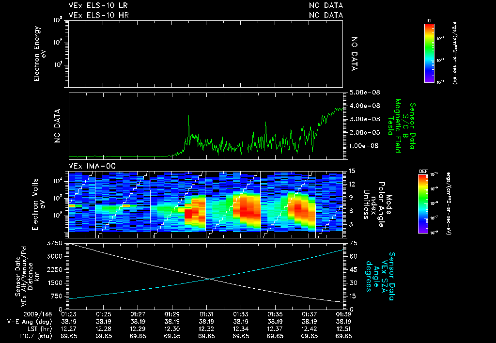Viewport: 496px width, 343px height.
Task: Click the vertical NO DATA label left of magnetic field plot
Action: (57, 126)
